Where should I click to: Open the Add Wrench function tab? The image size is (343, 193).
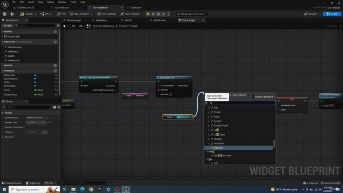160,20
